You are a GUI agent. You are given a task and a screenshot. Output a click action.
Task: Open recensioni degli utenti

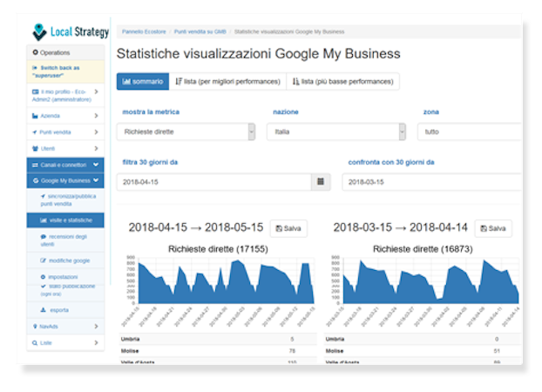click(64, 240)
